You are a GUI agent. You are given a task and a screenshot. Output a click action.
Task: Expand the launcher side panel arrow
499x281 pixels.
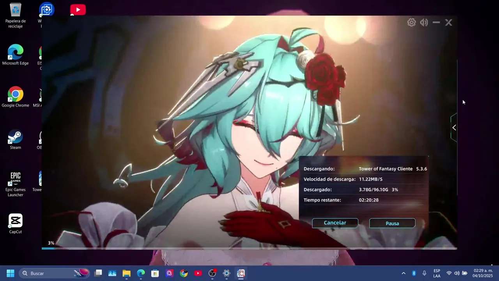click(454, 128)
